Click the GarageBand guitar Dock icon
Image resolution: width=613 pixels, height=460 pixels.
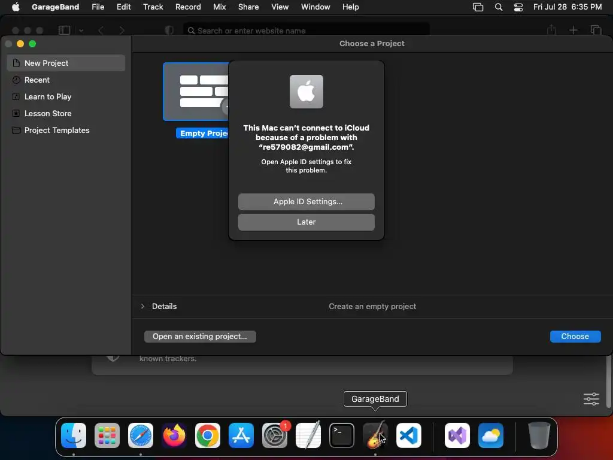[x=375, y=435]
